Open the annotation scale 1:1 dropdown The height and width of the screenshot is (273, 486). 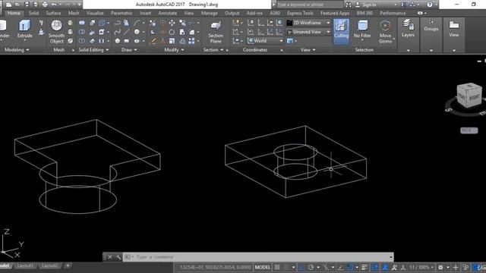click(421, 267)
